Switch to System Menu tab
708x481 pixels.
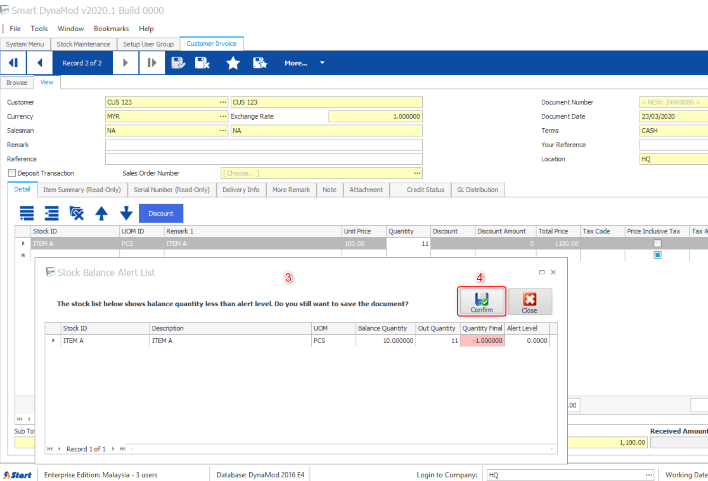(25, 44)
